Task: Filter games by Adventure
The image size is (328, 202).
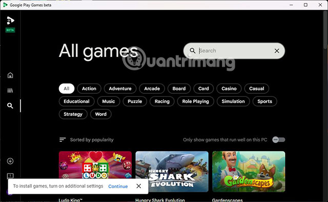Action: (x=120, y=89)
